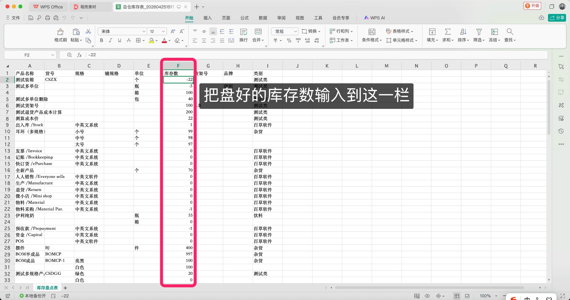Click the fx insert function icon
The height and width of the screenshot is (300, 570).
pos(79,55)
